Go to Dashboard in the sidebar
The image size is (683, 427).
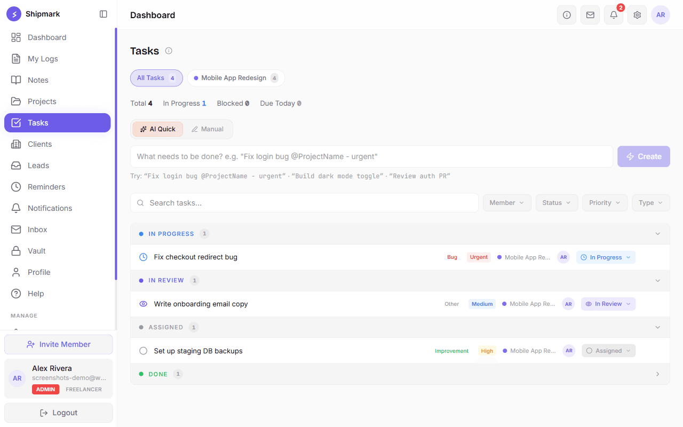point(58,37)
